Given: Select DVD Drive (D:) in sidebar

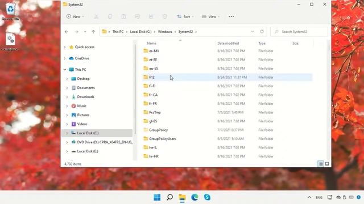Looking at the screenshot, I should pos(105,142).
